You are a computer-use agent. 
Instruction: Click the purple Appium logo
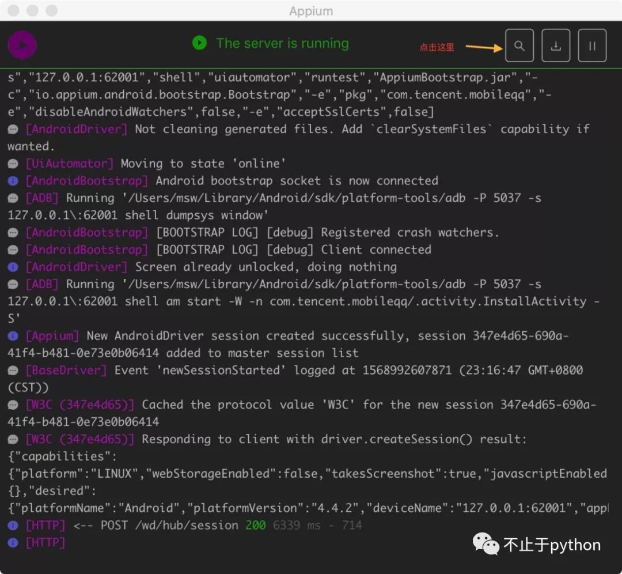(x=22, y=44)
